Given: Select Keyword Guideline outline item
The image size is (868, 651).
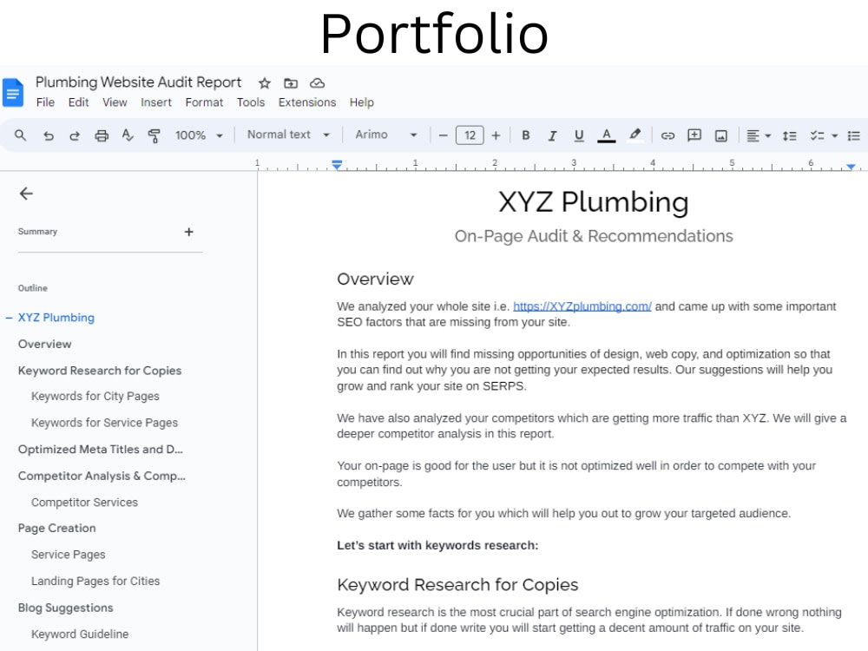Looking at the screenshot, I should click(80, 635).
